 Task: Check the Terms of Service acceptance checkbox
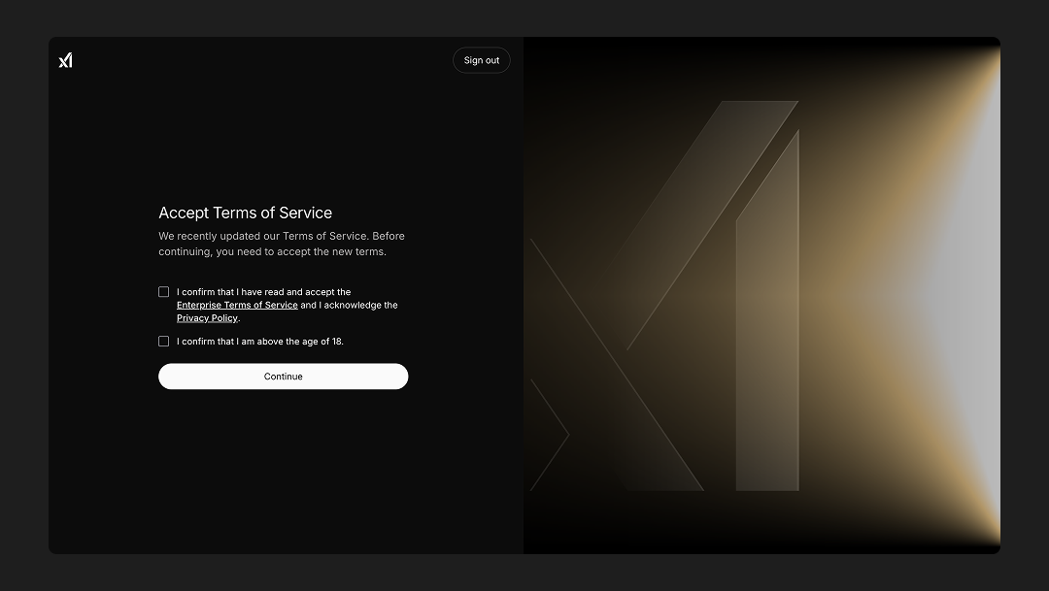pos(164,291)
